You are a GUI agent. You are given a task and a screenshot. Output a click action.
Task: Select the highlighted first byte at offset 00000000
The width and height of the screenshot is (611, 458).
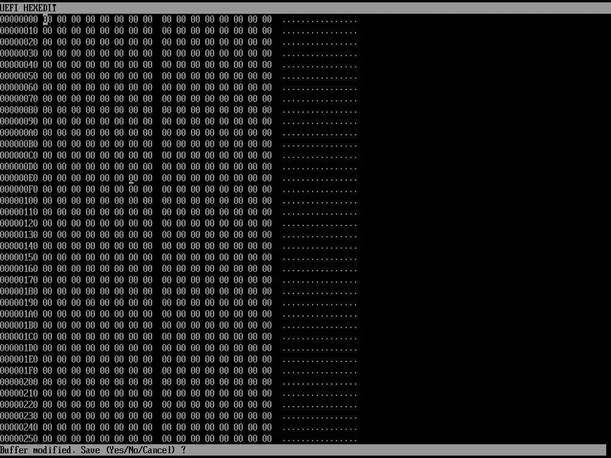tap(48, 20)
